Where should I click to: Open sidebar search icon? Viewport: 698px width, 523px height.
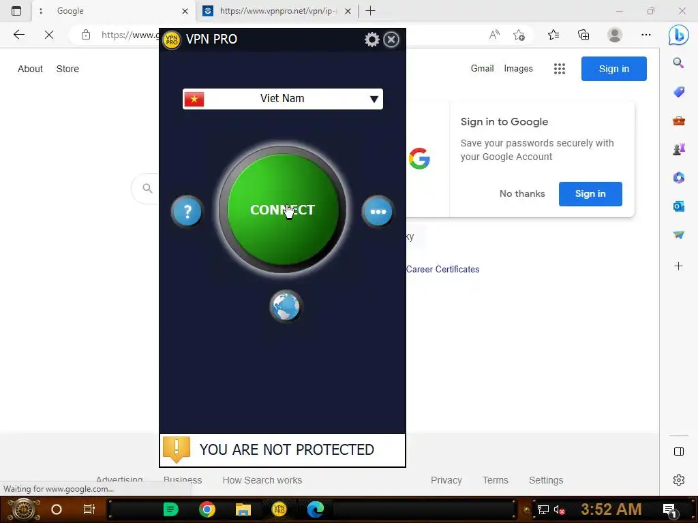pyautogui.click(x=678, y=63)
